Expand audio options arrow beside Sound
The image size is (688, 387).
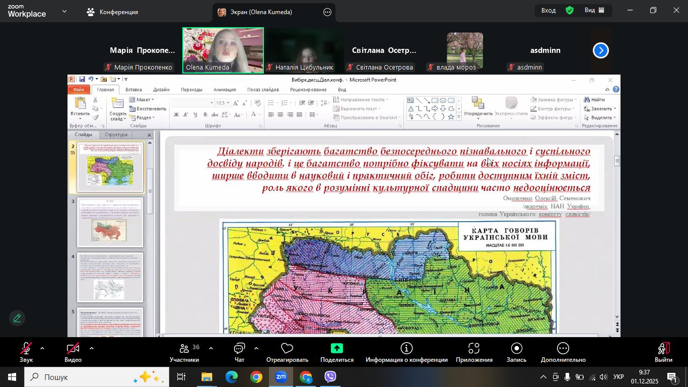(x=42, y=348)
